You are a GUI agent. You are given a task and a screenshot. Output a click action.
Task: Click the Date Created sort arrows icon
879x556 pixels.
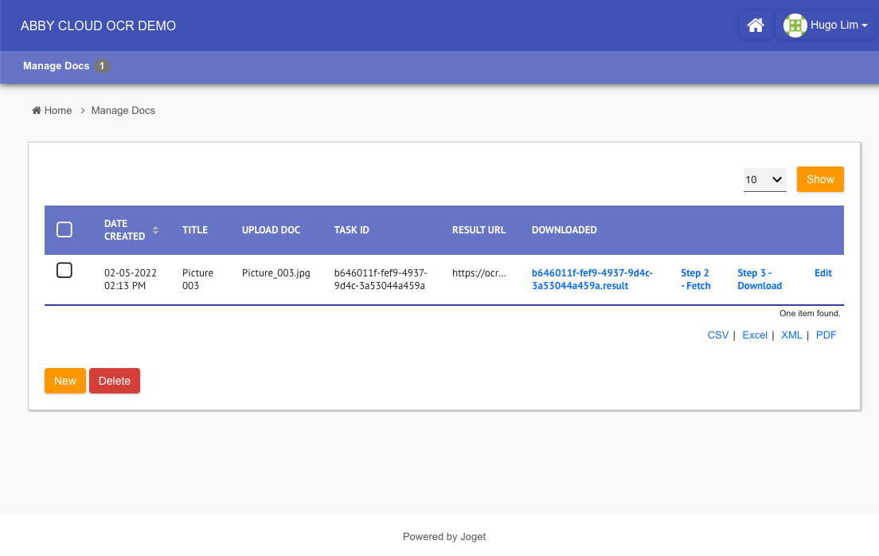click(155, 230)
